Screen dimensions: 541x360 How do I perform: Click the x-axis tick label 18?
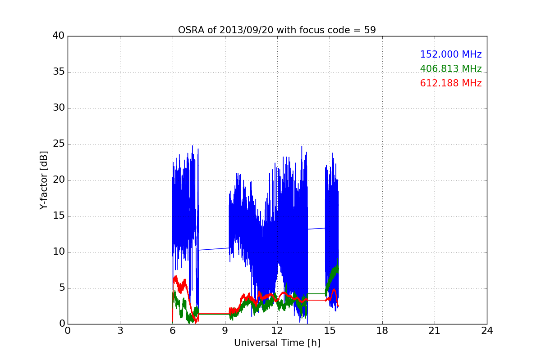click(x=382, y=330)
